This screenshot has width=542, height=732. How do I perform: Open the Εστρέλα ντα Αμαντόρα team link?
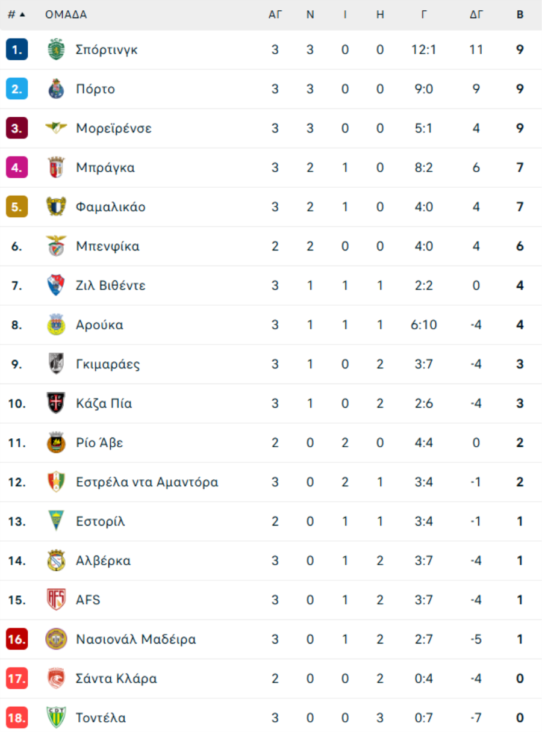(147, 482)
